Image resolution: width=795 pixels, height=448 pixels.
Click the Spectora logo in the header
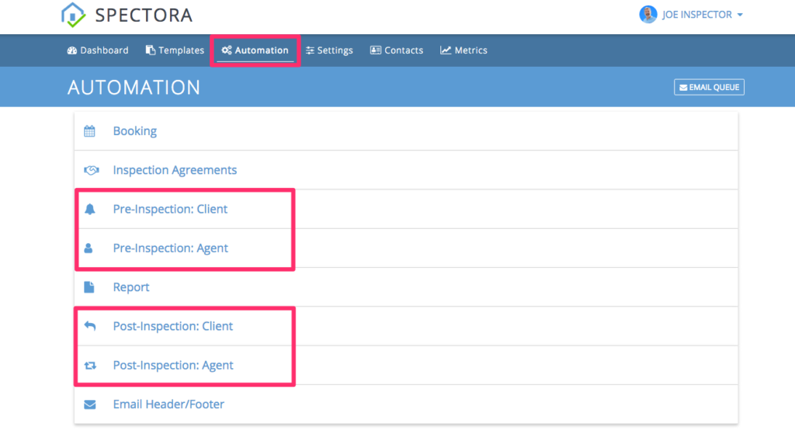point(124,15)
